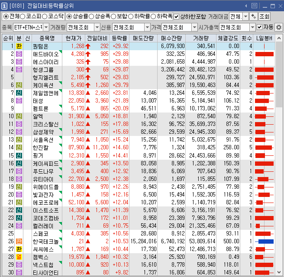284x277 pixels.
Task: Open the settings gear icon
Action: point(278,27)
